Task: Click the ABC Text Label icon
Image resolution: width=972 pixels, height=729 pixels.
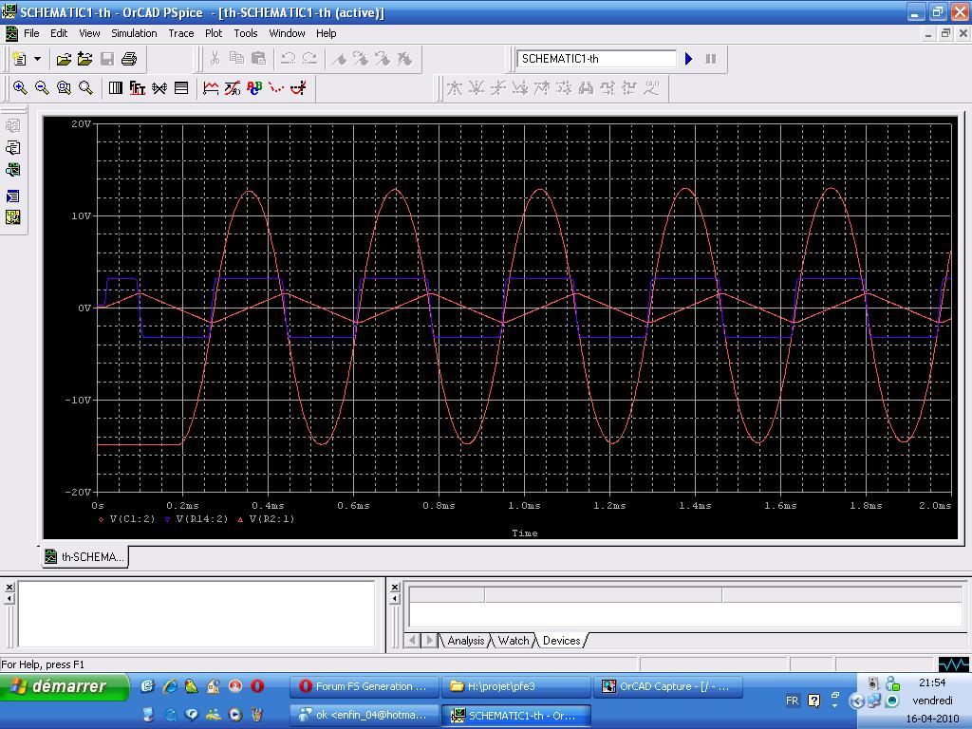Action: click(254, 88)
